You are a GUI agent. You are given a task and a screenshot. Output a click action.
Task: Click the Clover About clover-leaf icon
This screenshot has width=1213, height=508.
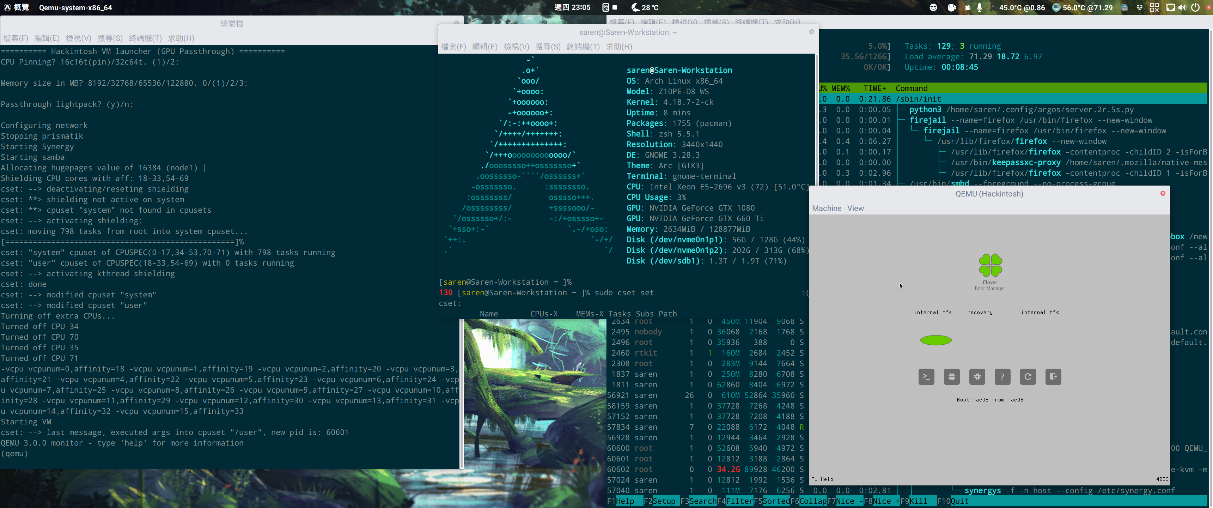point(952,376)
